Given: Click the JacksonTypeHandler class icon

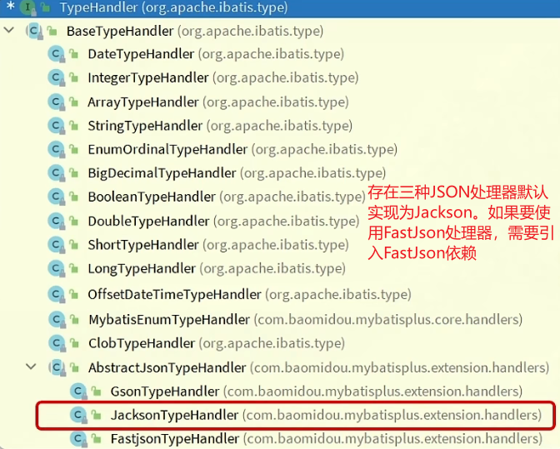Looking at the screenshot, I should 78,415.
